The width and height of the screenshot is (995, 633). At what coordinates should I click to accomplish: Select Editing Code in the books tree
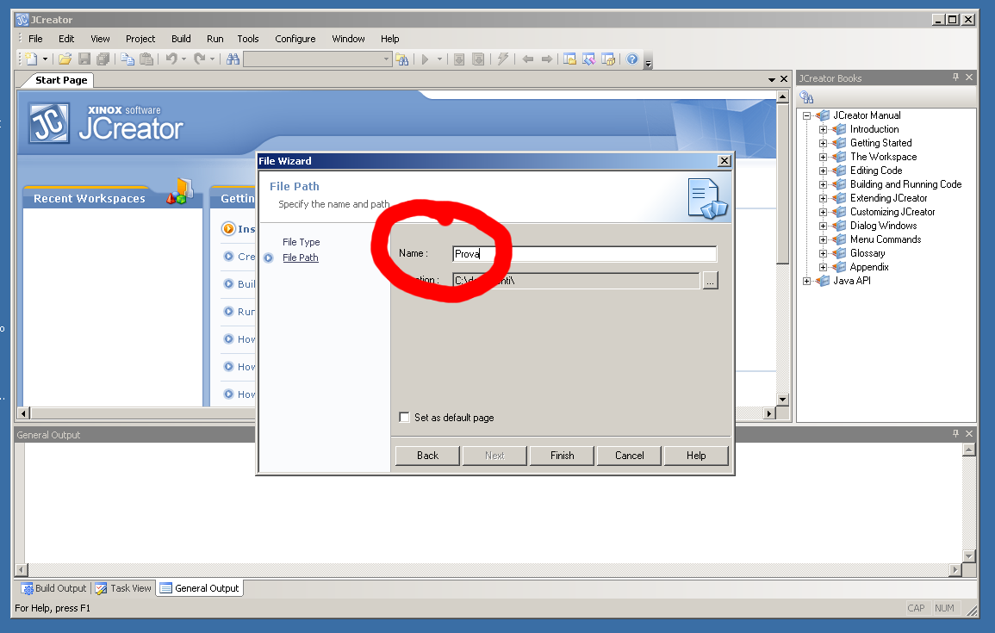[x=875, y=171]
